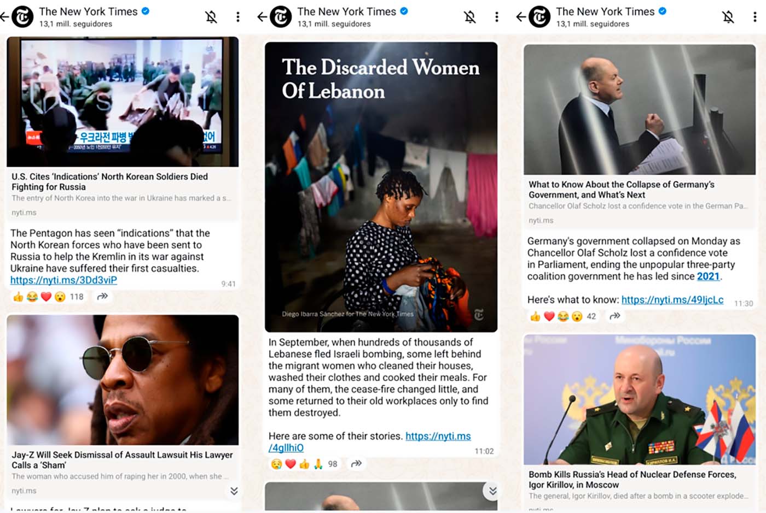The width and height of the screenshot is (766, 513).
Task: Open link https://nyti.ms/3Dd3viP
Action: [63, 280]
